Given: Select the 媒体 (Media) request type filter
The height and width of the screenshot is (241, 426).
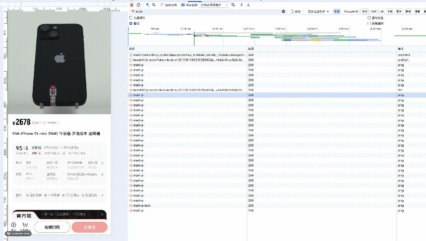Looking at the screenshot, I should 408,11.
